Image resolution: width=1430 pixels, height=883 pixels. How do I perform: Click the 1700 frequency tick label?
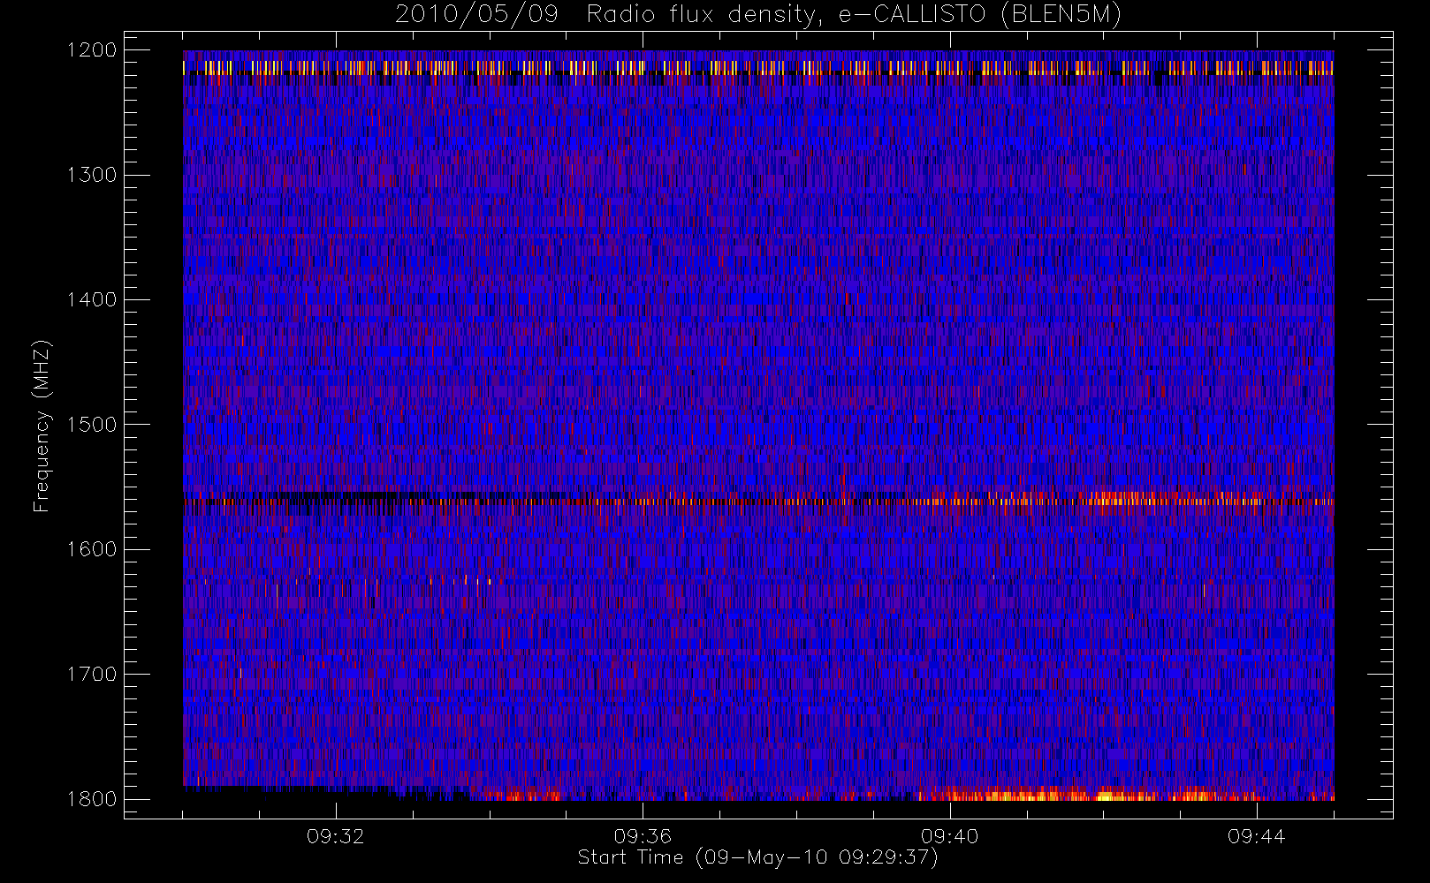[x=92, y=675]
